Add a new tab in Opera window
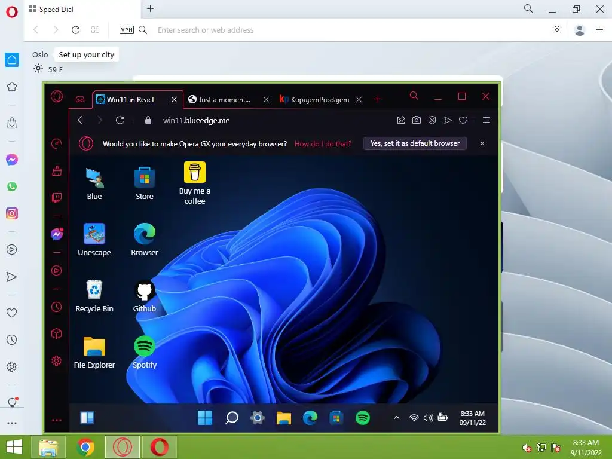This screenshot has height=459, width=612. click(150, 8)
